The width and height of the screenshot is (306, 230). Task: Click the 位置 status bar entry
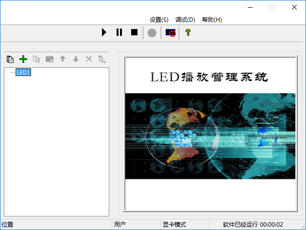tap(7, 225)
